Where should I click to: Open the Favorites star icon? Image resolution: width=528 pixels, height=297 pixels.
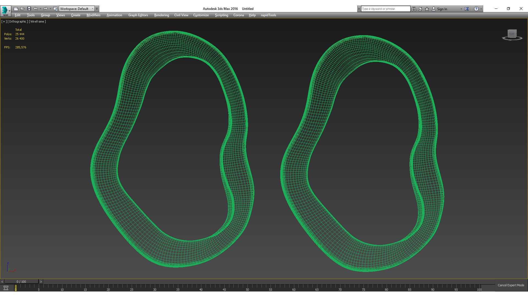pos(427,9)
